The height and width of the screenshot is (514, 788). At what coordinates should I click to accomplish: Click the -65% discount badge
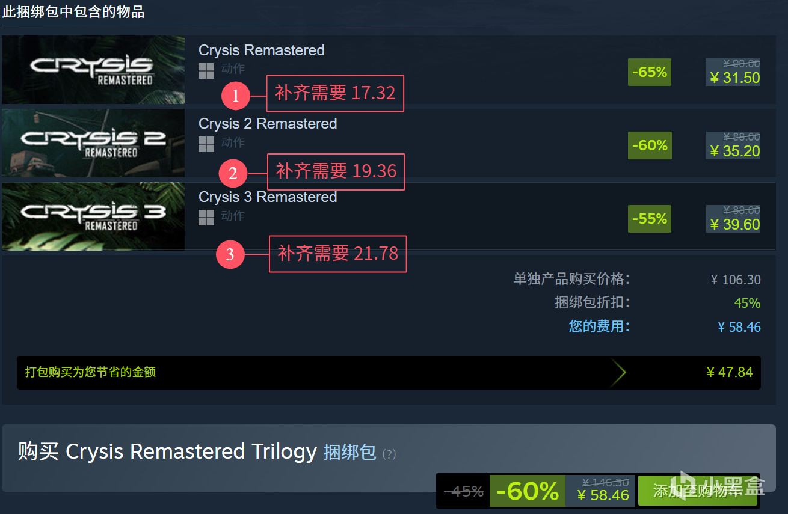[650, 72]
